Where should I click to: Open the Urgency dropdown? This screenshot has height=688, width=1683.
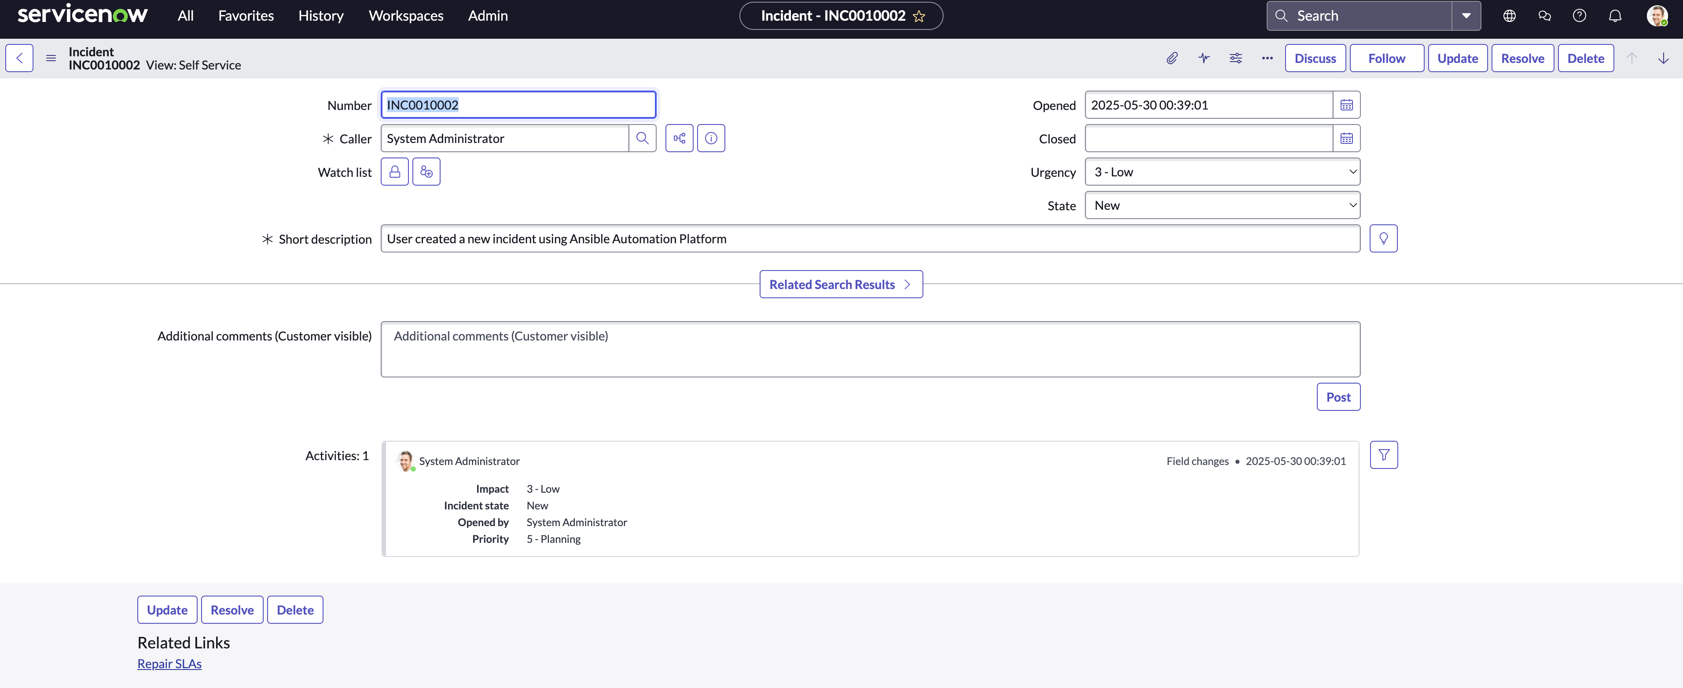click(x=1222, y=172)
